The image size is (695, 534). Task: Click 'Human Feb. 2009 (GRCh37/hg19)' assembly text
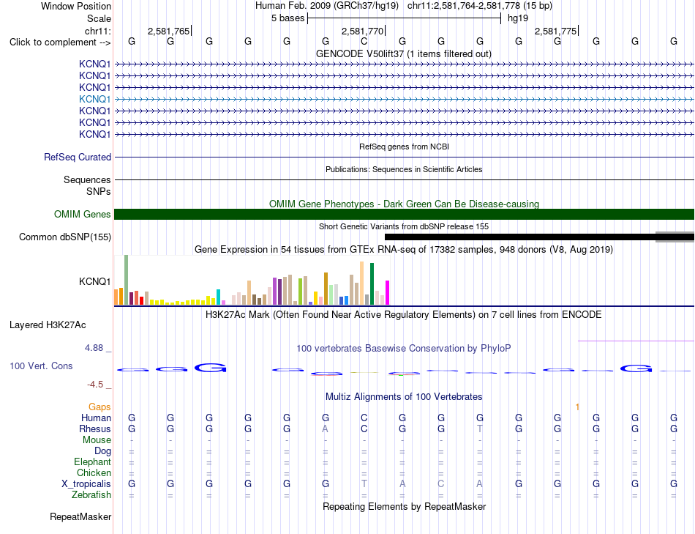tap(327, 6)
